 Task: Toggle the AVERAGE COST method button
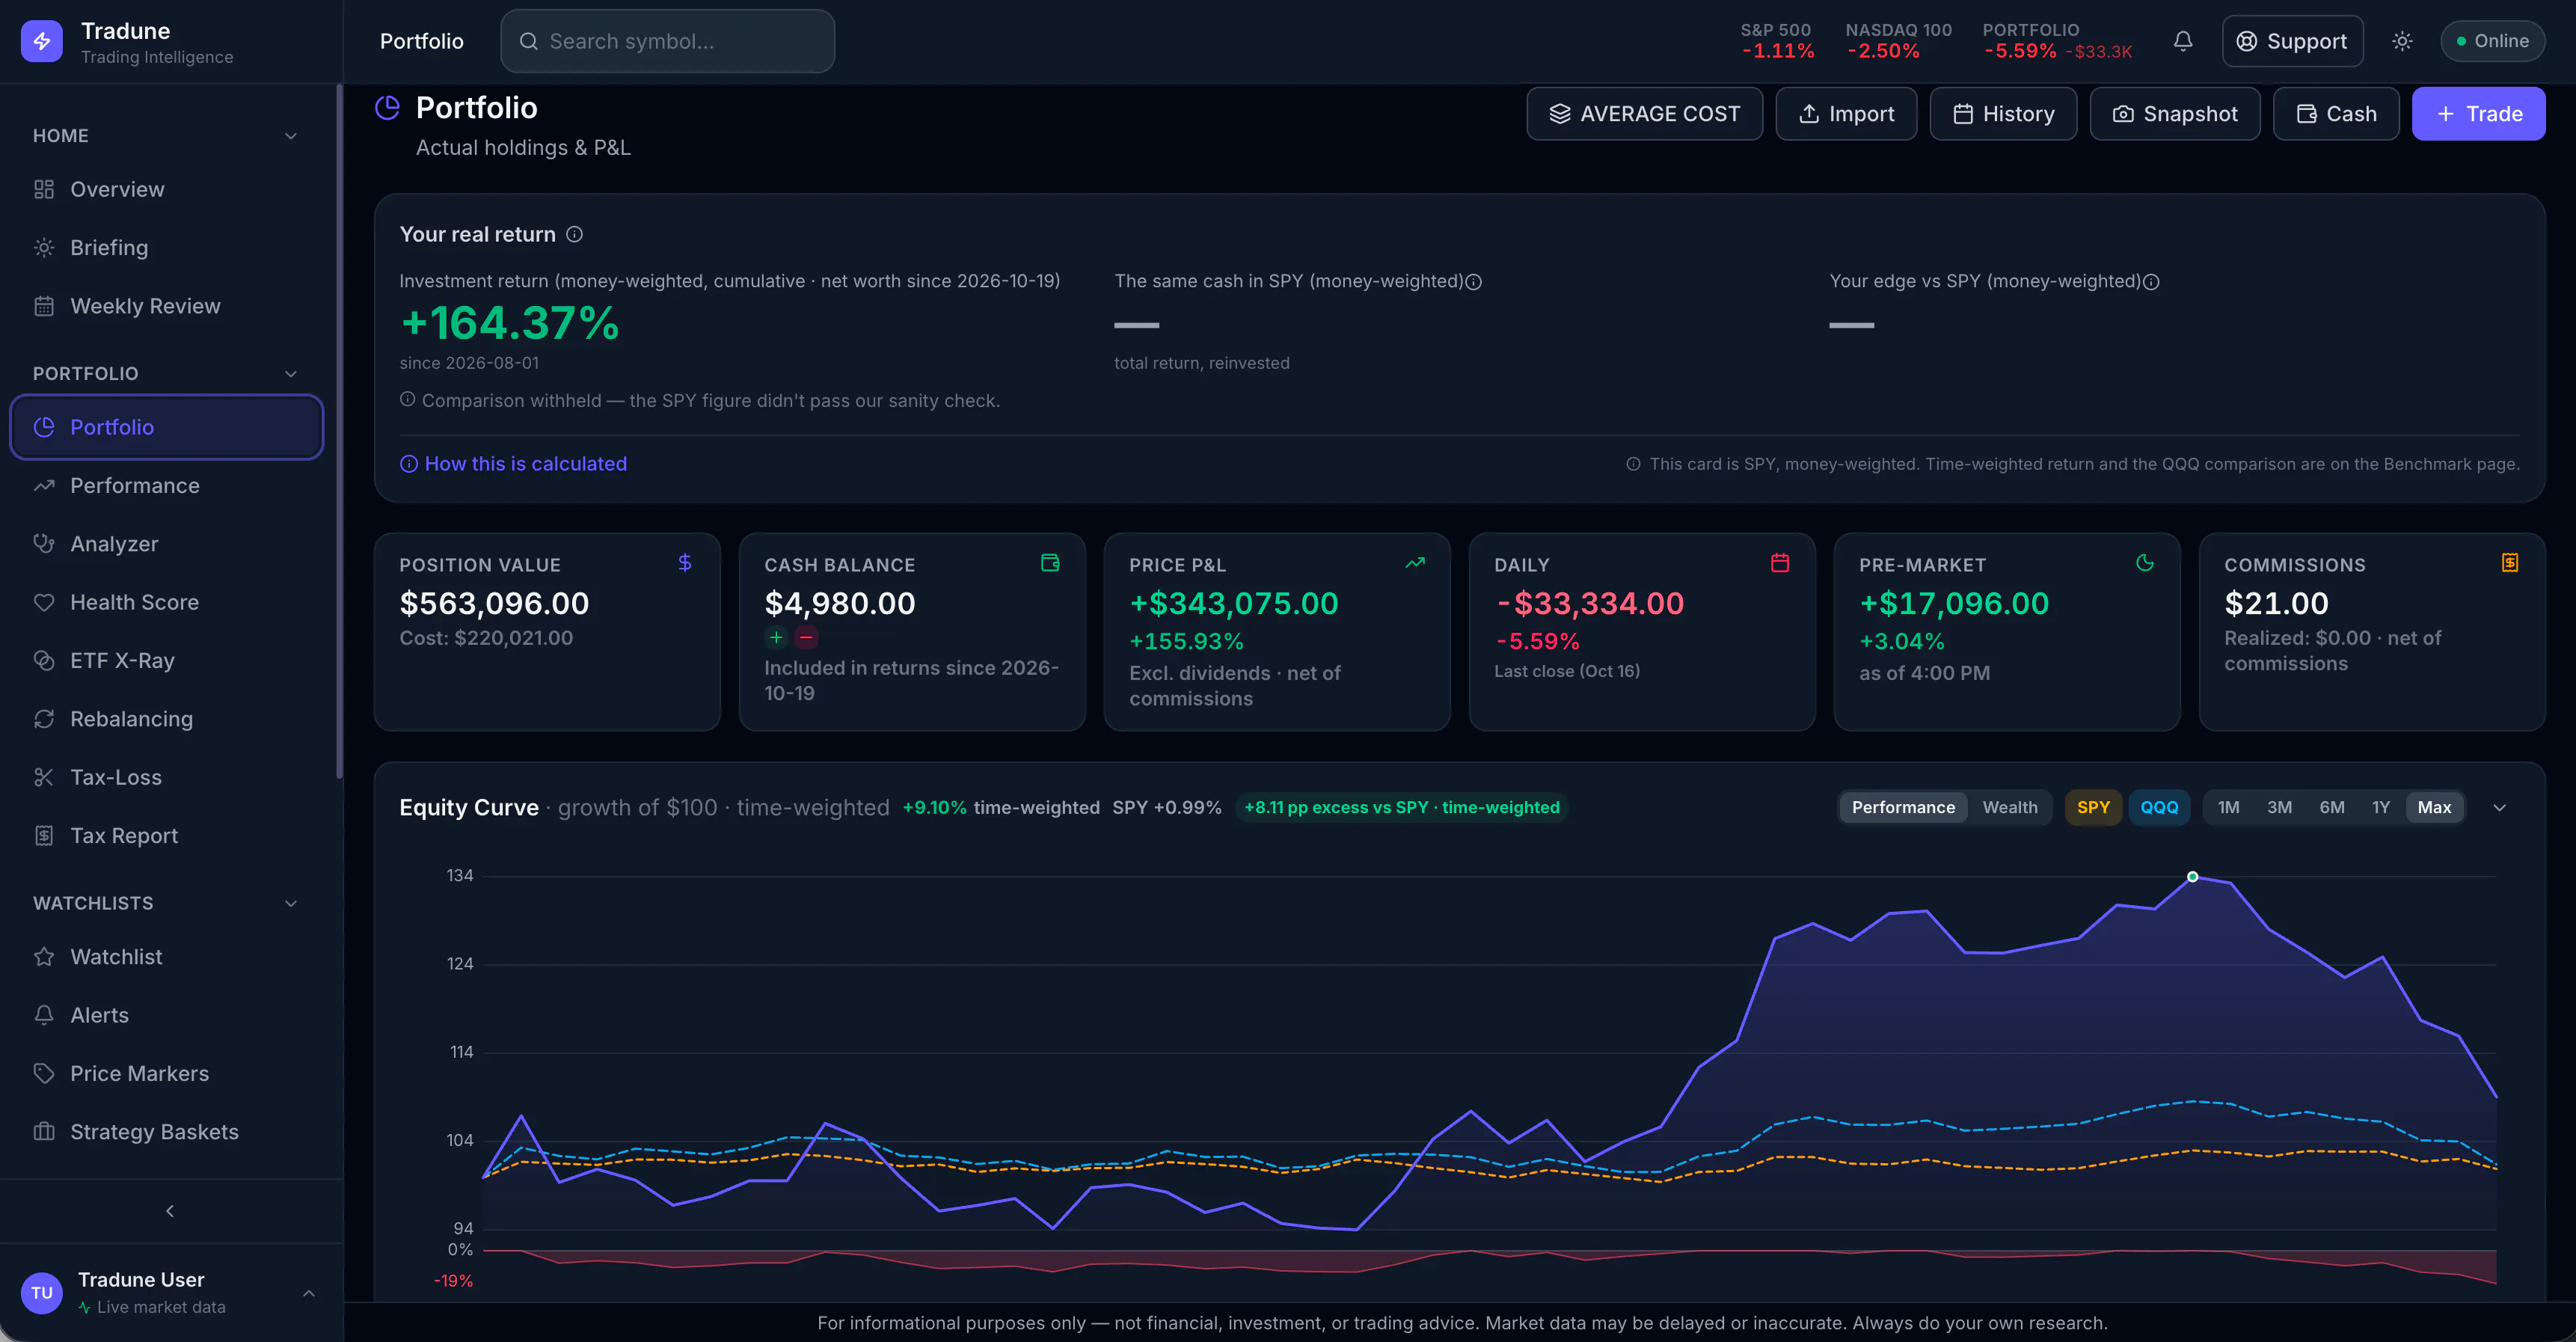tap(1644, 114)
